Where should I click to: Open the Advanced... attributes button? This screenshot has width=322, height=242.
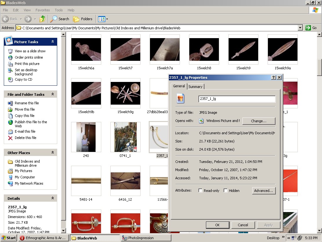pyautogui.click(x=264, y=191)
